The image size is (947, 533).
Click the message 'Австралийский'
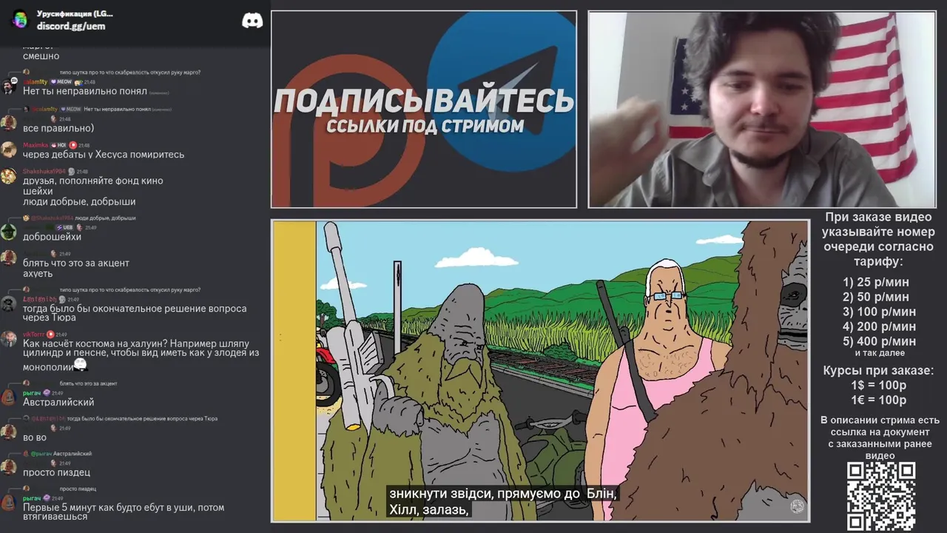58,402
